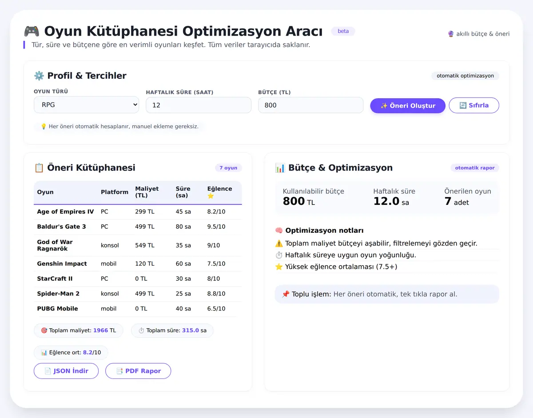
Task: Download the JSON İndir file
Action: [66, 371]
